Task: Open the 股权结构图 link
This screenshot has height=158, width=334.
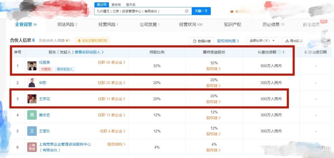Action: [x=228, y=41]
